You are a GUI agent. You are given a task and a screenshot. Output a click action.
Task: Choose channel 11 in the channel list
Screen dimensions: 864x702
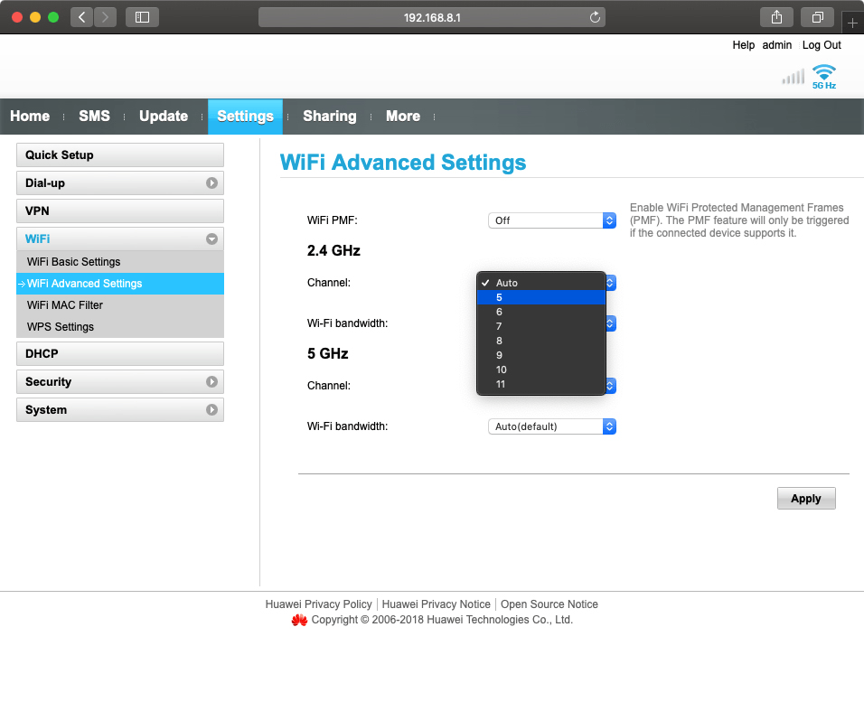[x=501, y=384]
